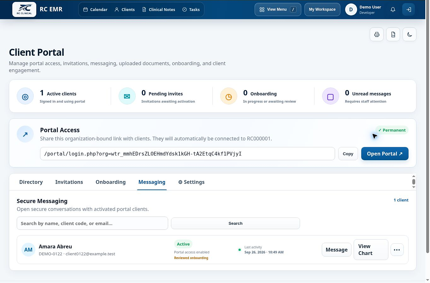The height and width of the screenshot is (283, 430).
Task: Open the Calendar nav item
Action: click(95, 9)
